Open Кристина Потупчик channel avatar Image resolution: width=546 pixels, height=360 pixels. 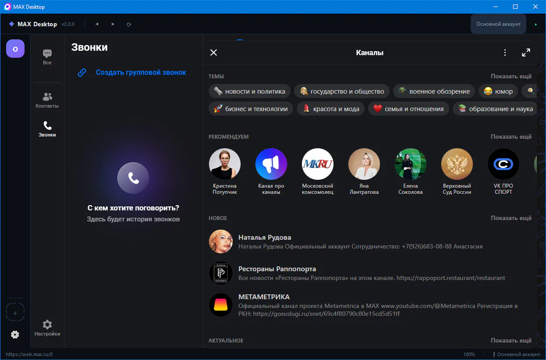coord(225,164)
